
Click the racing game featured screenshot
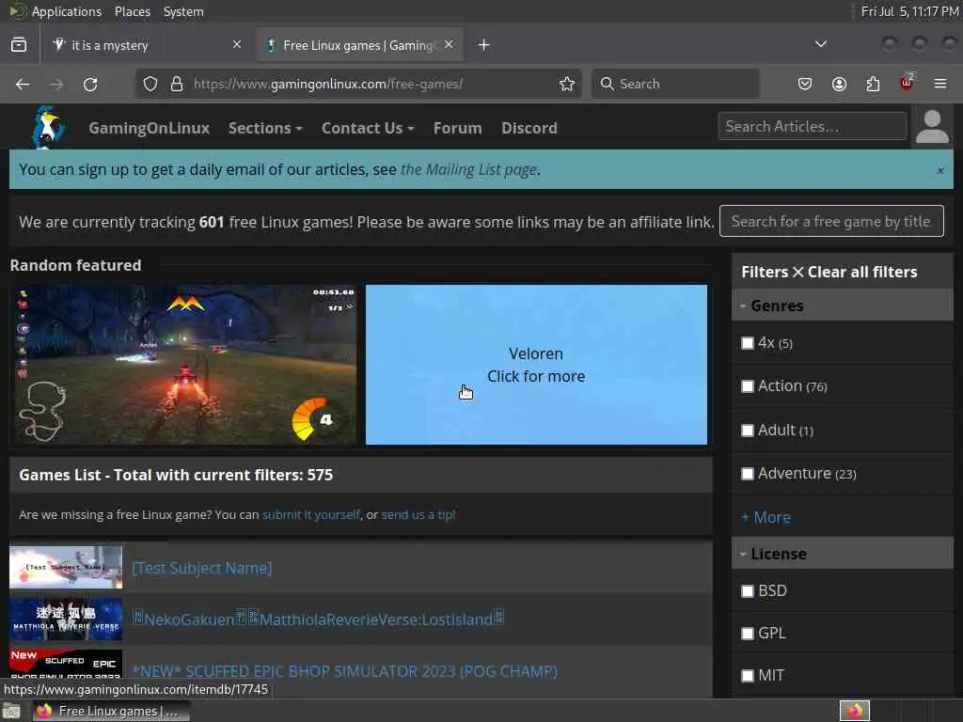pos(185,364)
